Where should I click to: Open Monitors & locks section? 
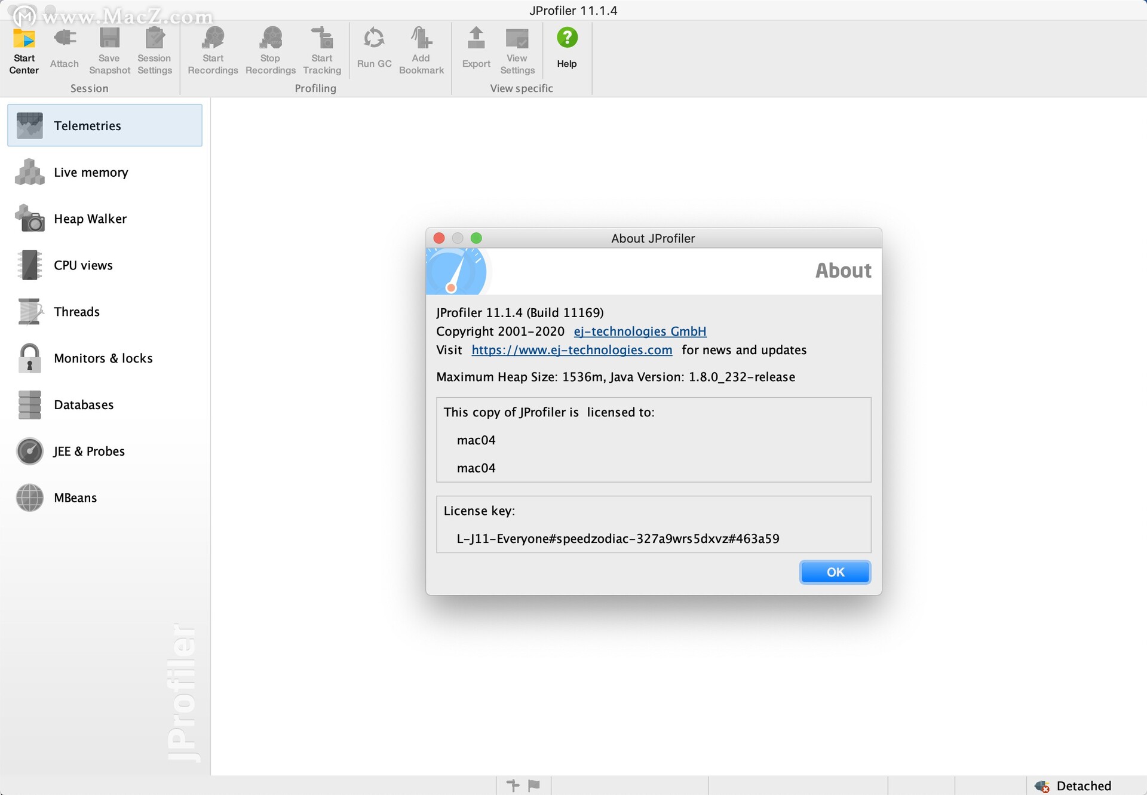point(105,358)
